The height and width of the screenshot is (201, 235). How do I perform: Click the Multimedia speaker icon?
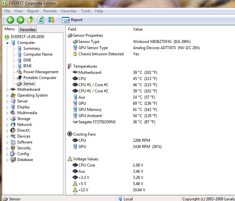point(13,113)
